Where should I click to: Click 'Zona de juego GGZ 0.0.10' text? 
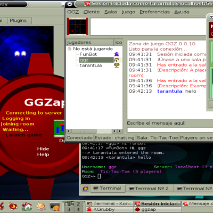click(162, 44)
